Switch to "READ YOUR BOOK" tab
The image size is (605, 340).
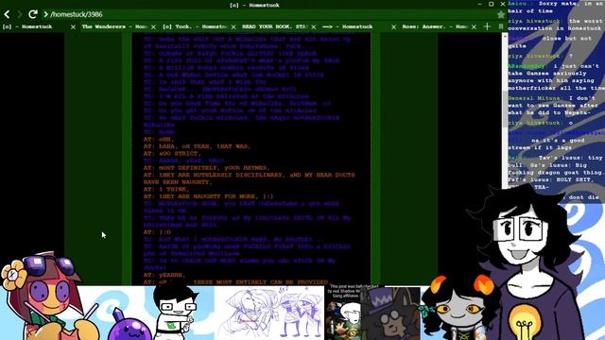[275, 26]
